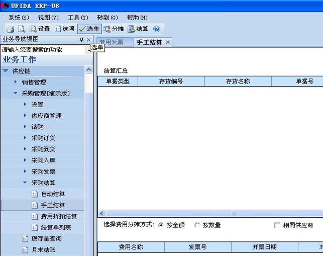Click the 自动结算 document icon
Viewport: 323px width, 256px height.
tap(35, 194)
